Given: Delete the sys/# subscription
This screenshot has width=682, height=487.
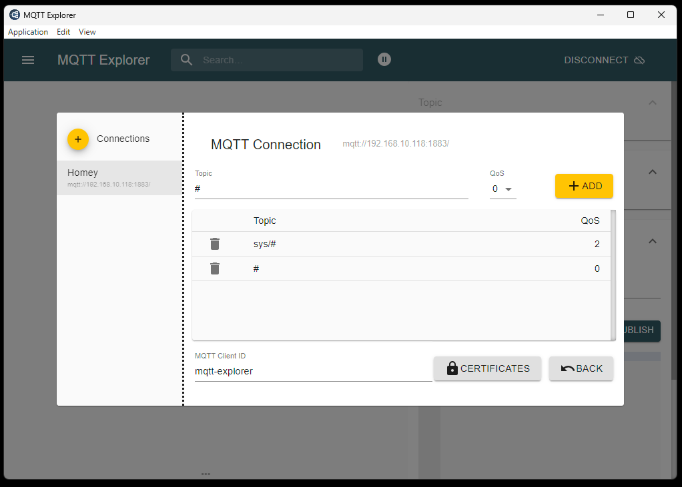Looking at the screenshot, I should tap(215, 244).
